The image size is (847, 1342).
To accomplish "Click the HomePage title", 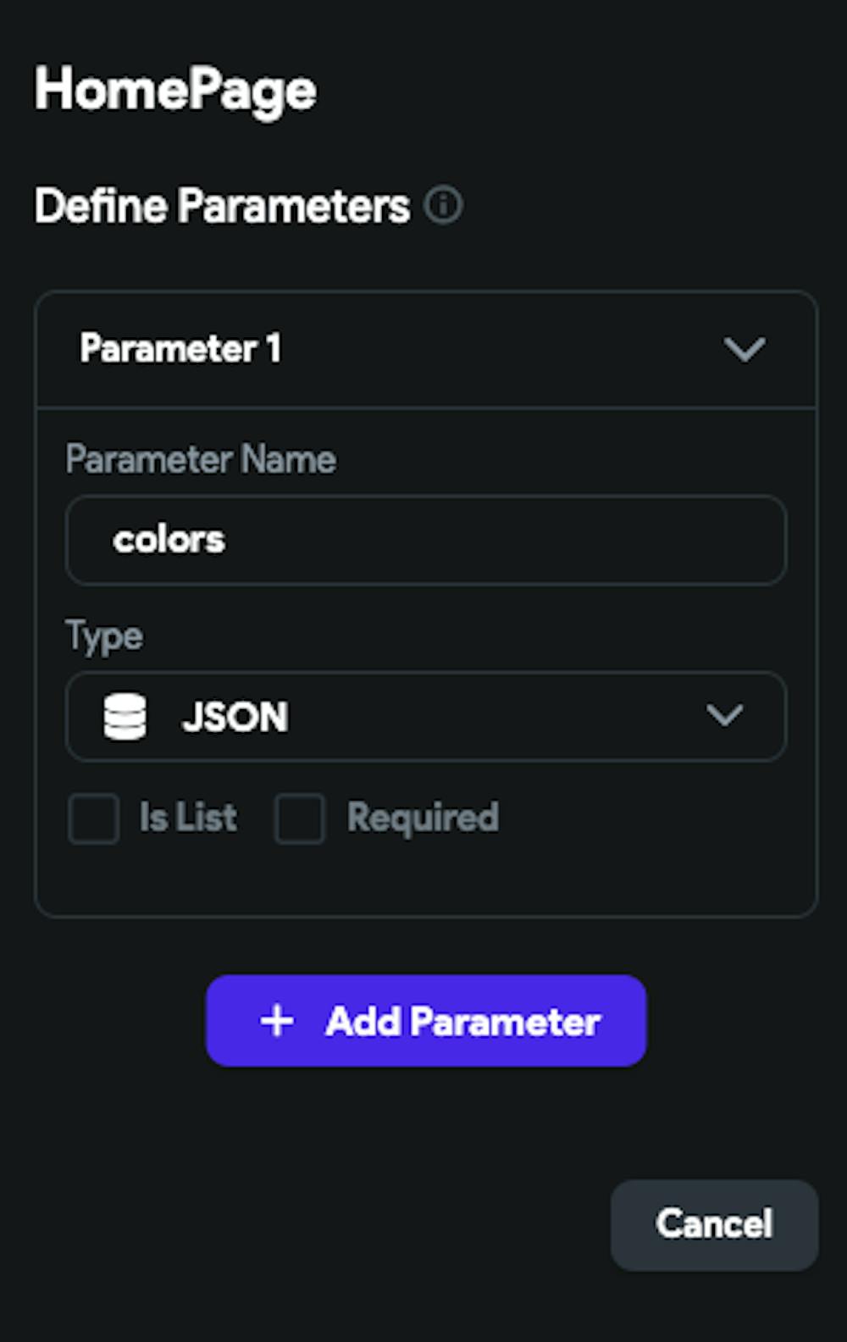I will click(x=175, y=90).
